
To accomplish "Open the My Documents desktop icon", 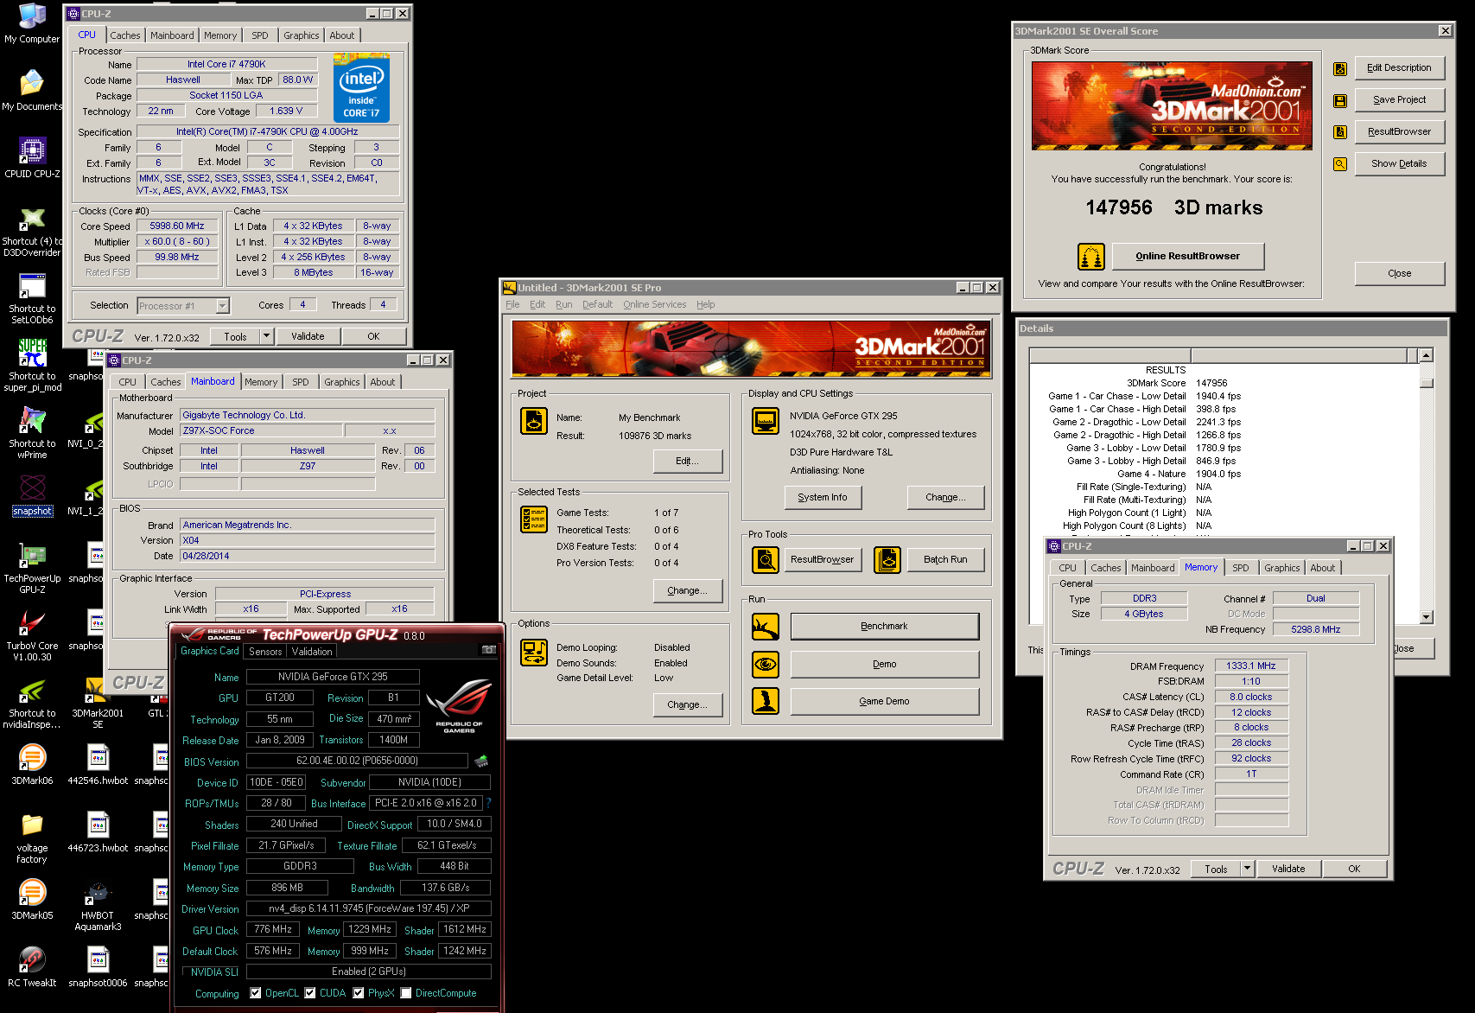I will tap(32, 91).
